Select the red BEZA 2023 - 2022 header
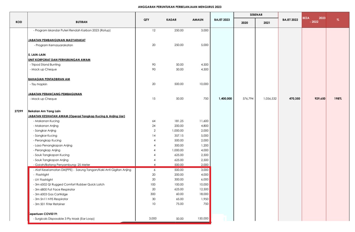This screenshot has width=355, height=232. pyautogui.click(x=314, y=20)
